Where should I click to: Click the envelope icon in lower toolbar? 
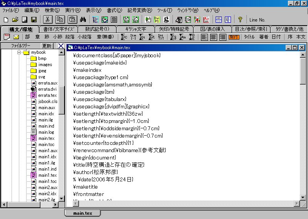point(16,37)
